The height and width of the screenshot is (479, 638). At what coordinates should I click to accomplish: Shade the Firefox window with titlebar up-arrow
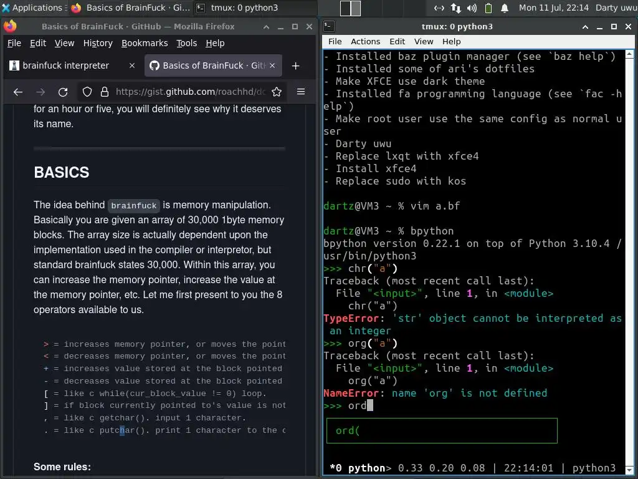coord(266,27)
